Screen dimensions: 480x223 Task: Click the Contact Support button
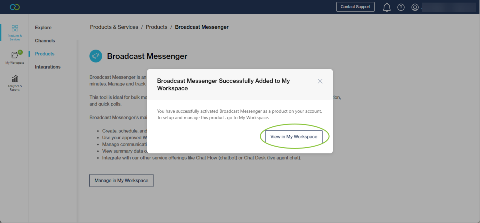click(x=355, y=7)
